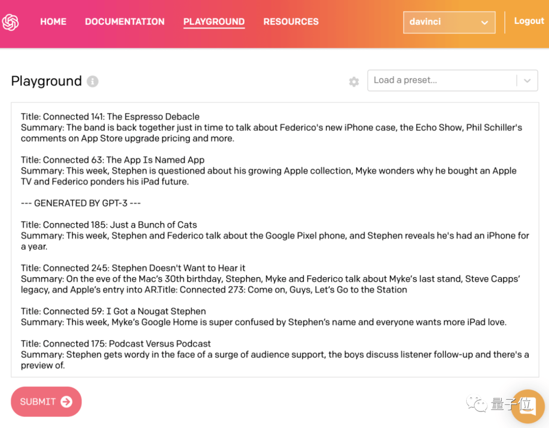Open the chat support bubble icon
The height and width of the screenshot is (428, 549).
528,406
